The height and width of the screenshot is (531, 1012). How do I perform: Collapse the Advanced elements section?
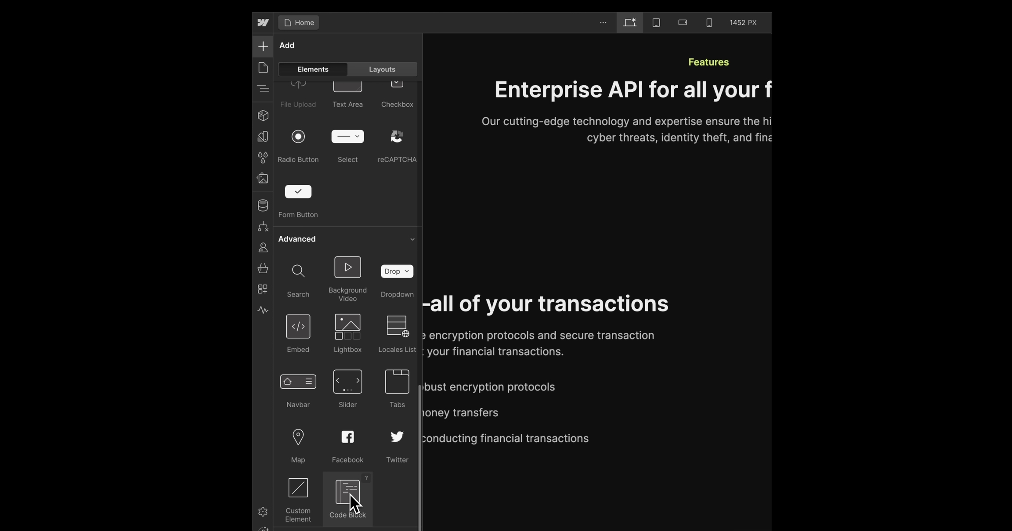412,239
